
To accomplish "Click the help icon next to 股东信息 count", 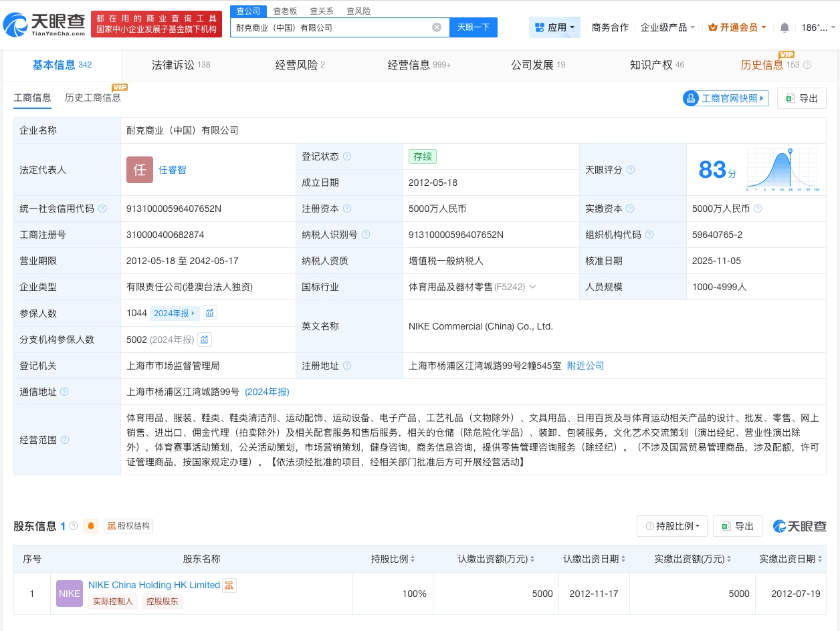I will [x=74, y=526].
